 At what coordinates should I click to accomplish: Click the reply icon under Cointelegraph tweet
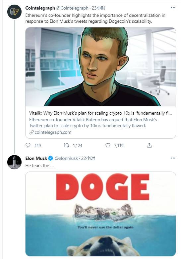coord(28,145)
